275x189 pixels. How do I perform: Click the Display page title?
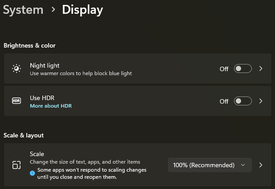click(82, 9)
